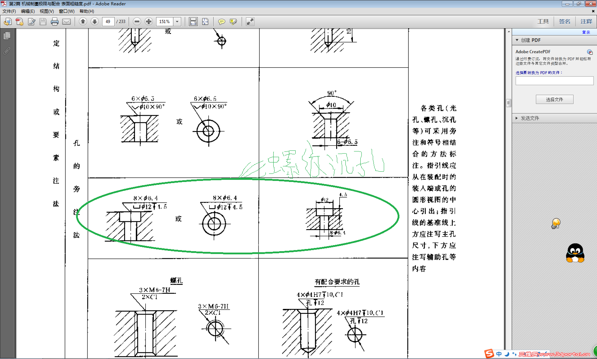Select the highlight text tool
This screenshot has width=597, height=359.
tap(233, 22)
